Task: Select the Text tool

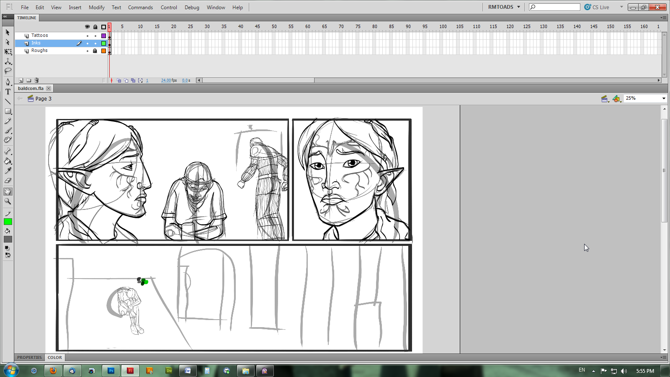Action: click(8, 92)
